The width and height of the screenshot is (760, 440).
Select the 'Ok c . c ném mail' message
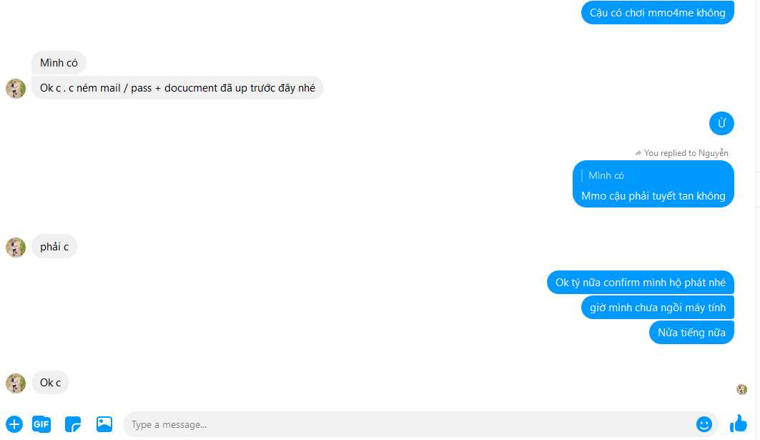[x=177, y=88]
